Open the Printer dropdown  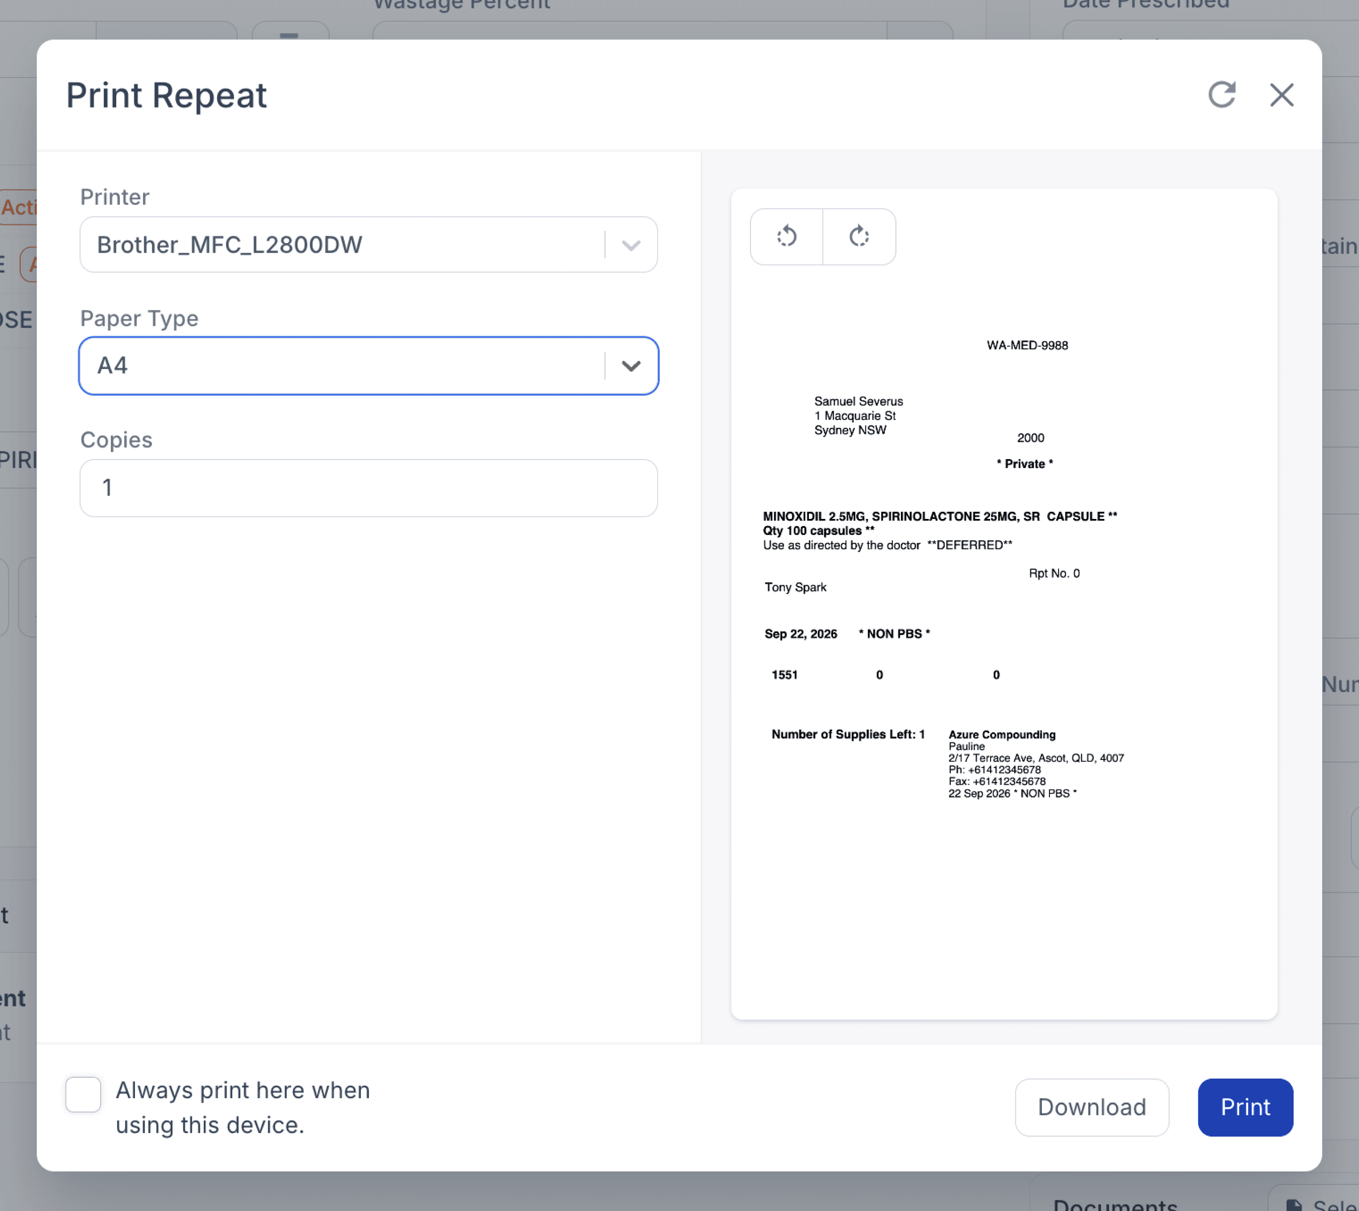click(x=369, y=244)
